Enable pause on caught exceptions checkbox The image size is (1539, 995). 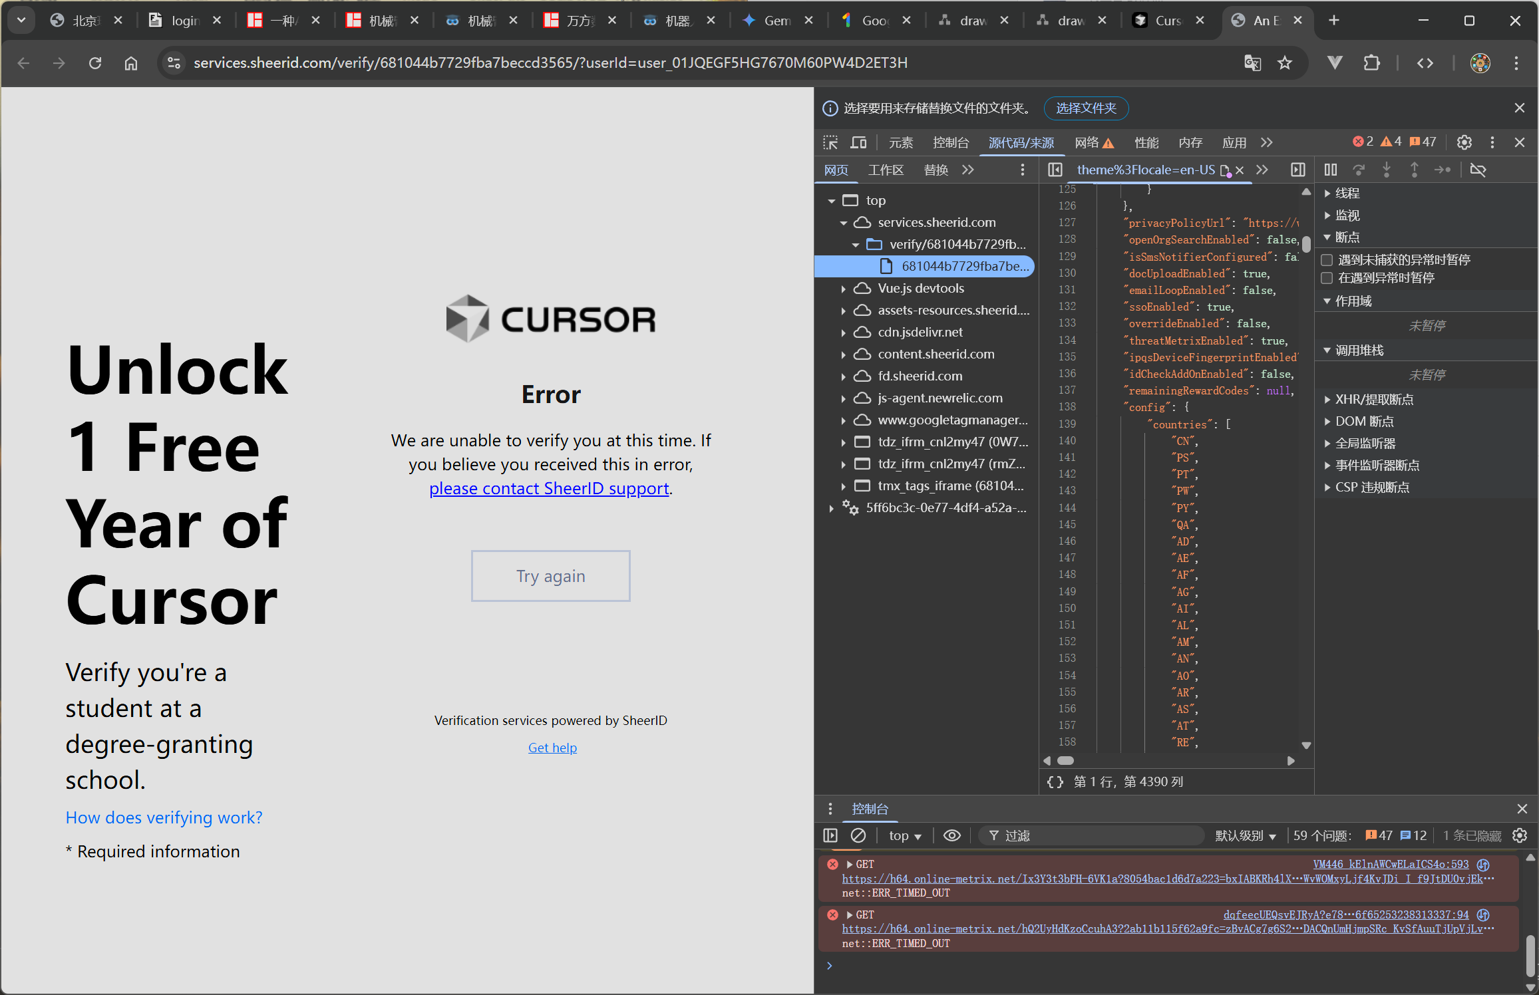click(x=1327, y=277)
